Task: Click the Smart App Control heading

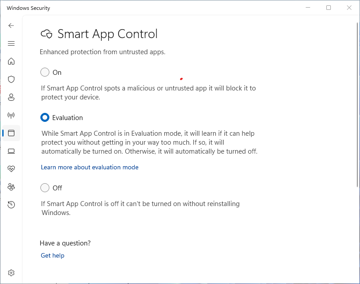Action: pyautogui.click(x=107, y=34)
